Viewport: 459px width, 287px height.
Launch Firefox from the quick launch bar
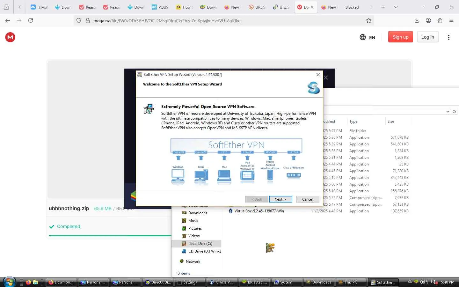(x=28, y=282)
